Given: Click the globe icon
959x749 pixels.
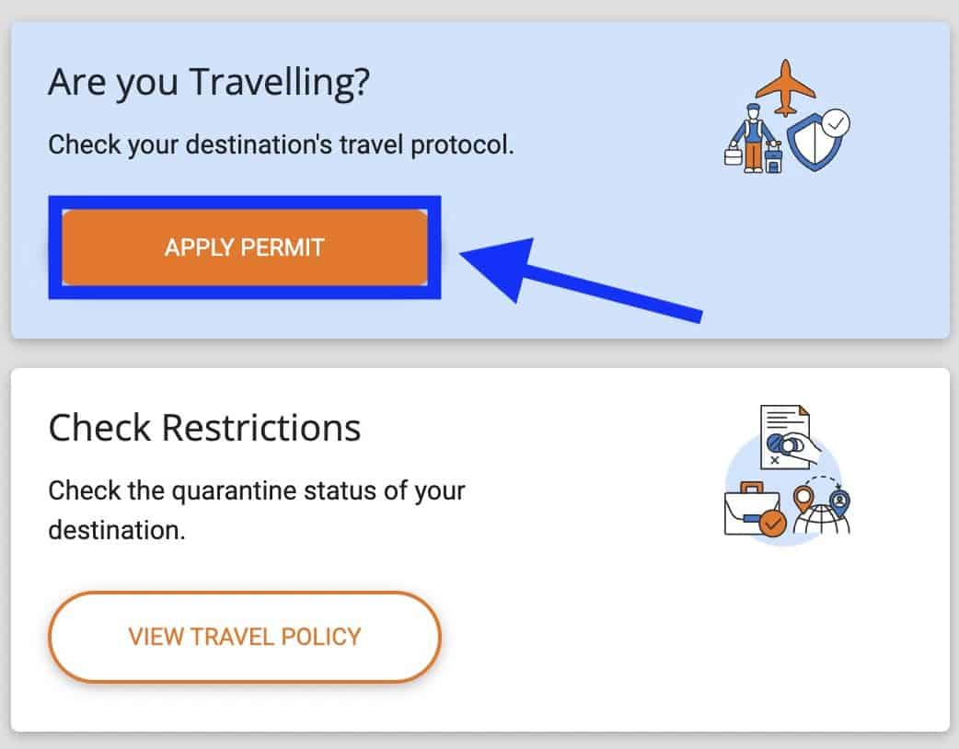Looking at the screenshot, I should click(x=824, y=520).
